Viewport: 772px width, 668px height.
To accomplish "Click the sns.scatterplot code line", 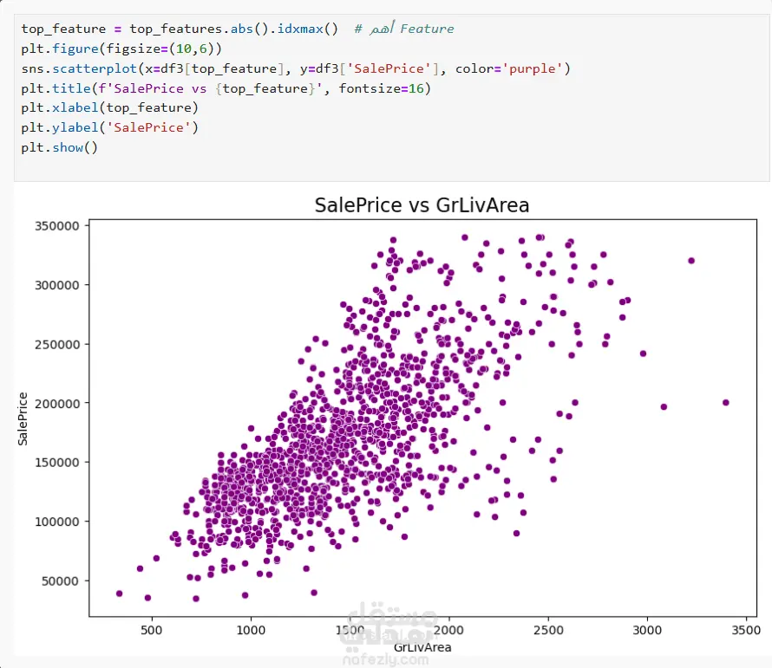I will point(296,68).
